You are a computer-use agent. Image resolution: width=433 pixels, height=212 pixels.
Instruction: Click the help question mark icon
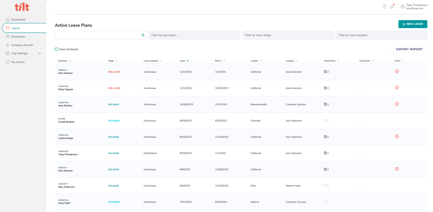pyautogui.click(x=384, y=6)
